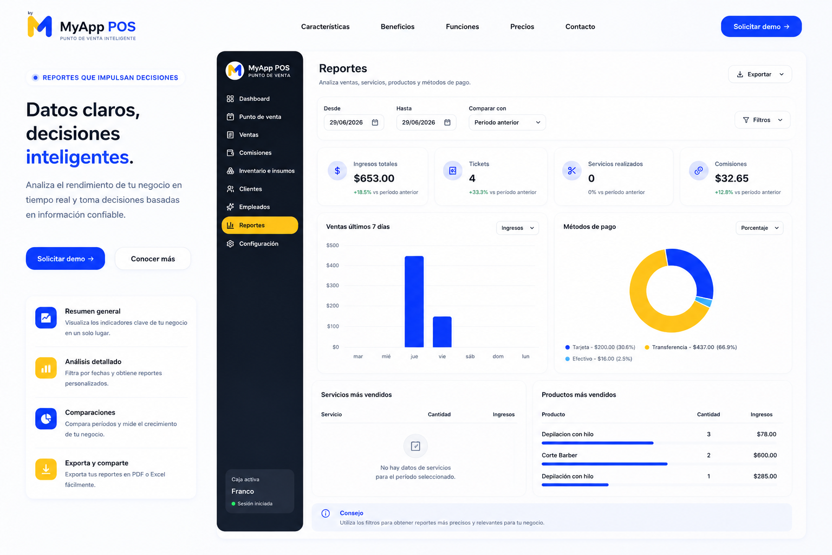Image resolution: width=832 pixels, height=555 pixels.
Task: Click the Exporta y comparte download icon
Action: pos(46,469)
